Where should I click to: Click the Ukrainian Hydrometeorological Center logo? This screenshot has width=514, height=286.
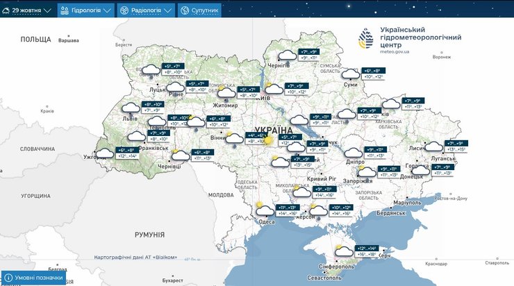(365, 38)
